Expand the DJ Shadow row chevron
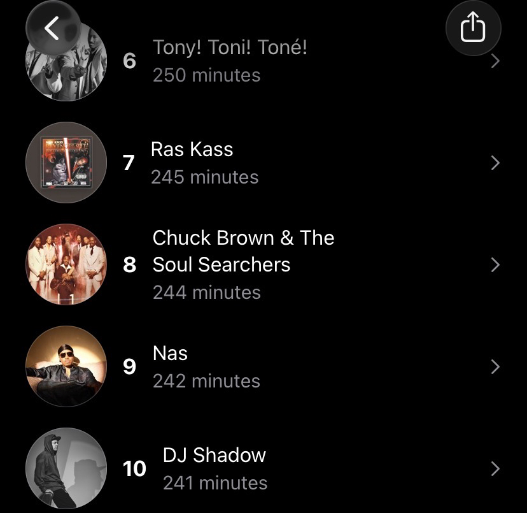 (x=495, y=469)
